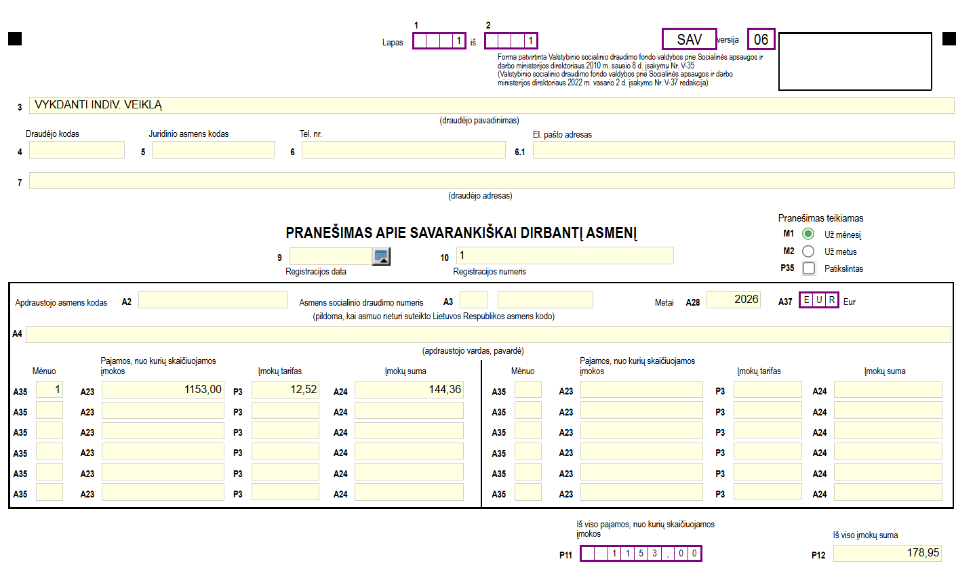Click the 'El. pašto adresas' field
This screenshot has width=975, height=572.
coord(743,150)
